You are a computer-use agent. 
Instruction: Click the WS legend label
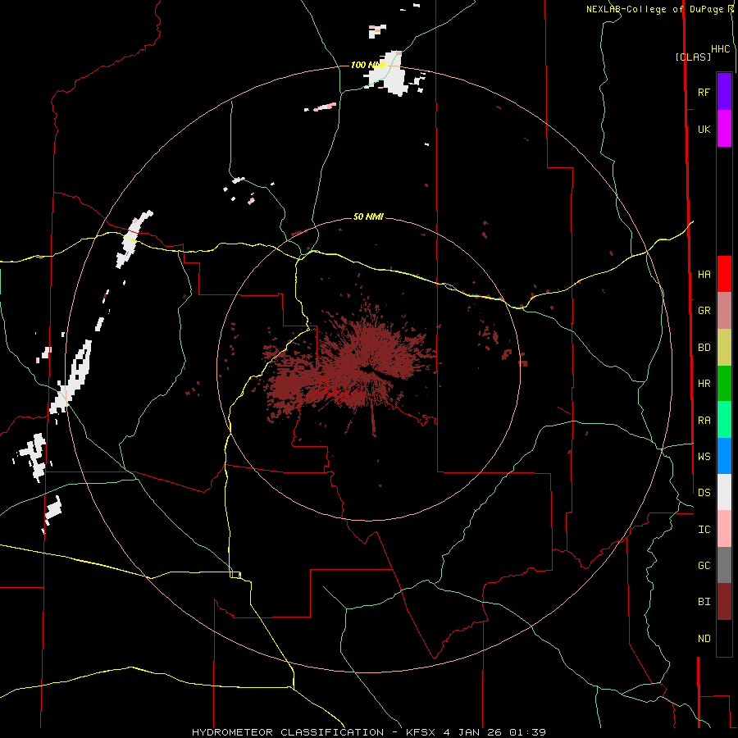click(x=704, y=456)
